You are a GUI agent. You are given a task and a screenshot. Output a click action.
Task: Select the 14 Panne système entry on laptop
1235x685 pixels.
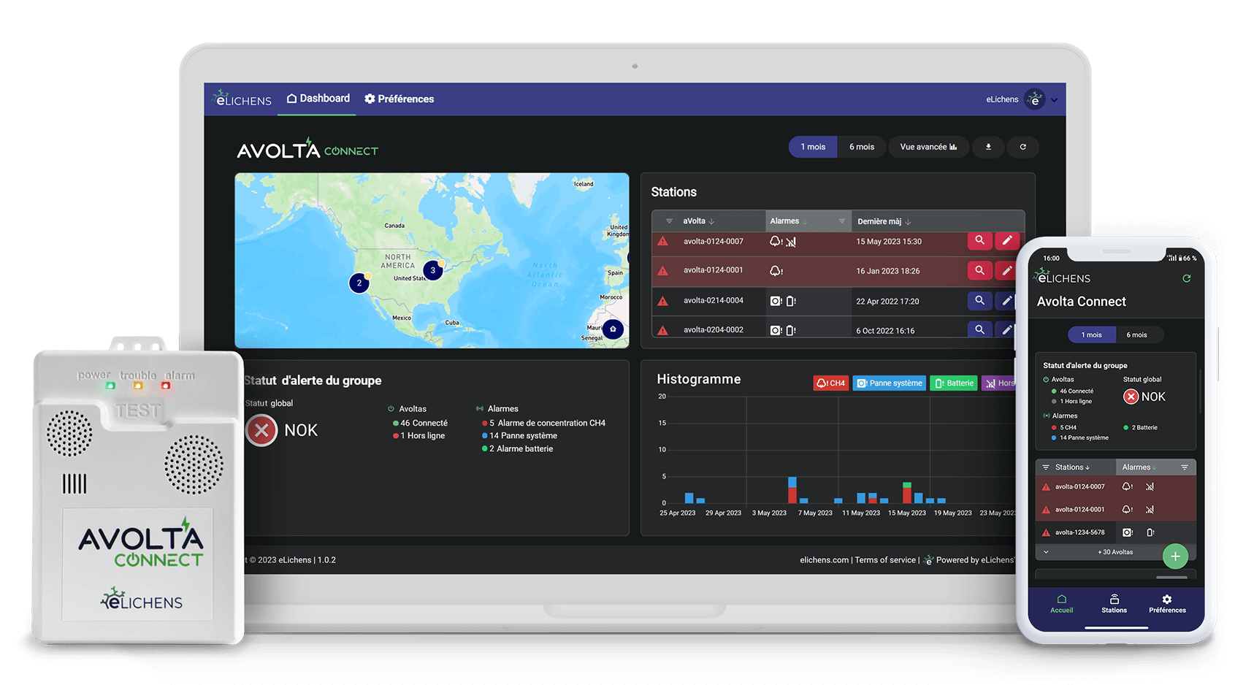[x=519, y=436]
